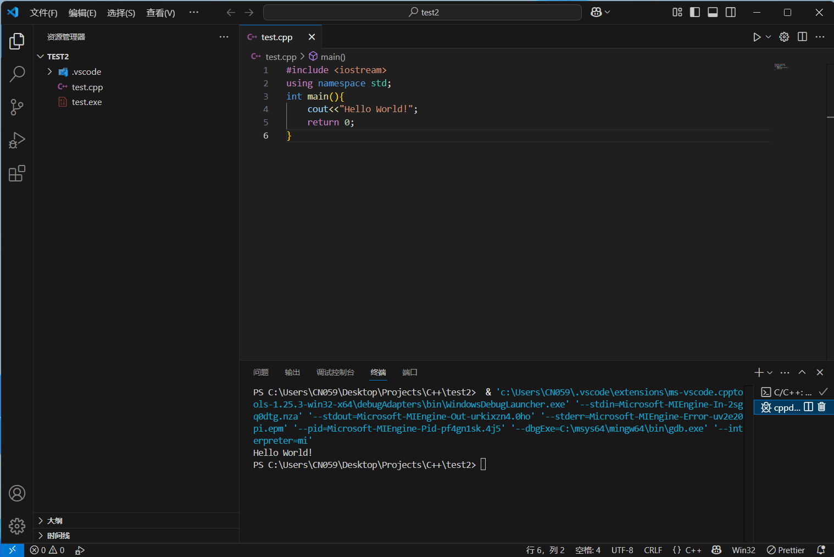Click the CRLF line ending indicator
The width and height of the screenshot is (834, 557).
coord(653,550)
